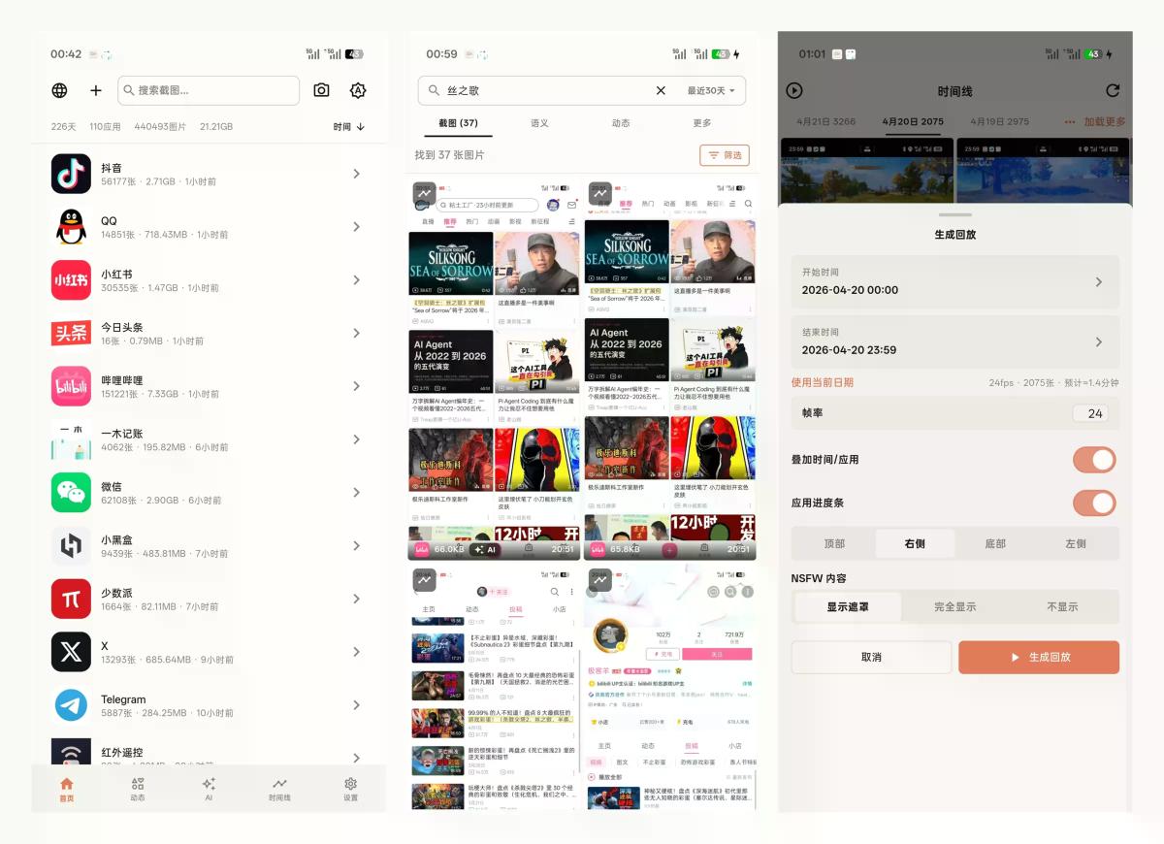
Task: Open 时间线 in bottom navigation
Action: [x=279, y=789]
